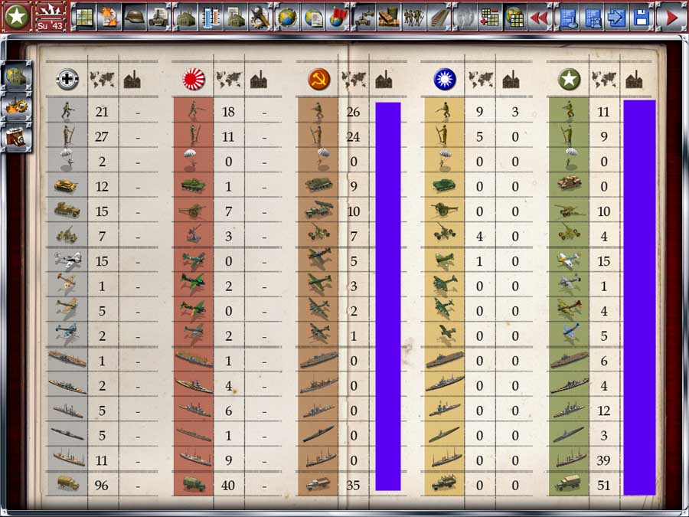Save game with the floppy disk icon

641,17
